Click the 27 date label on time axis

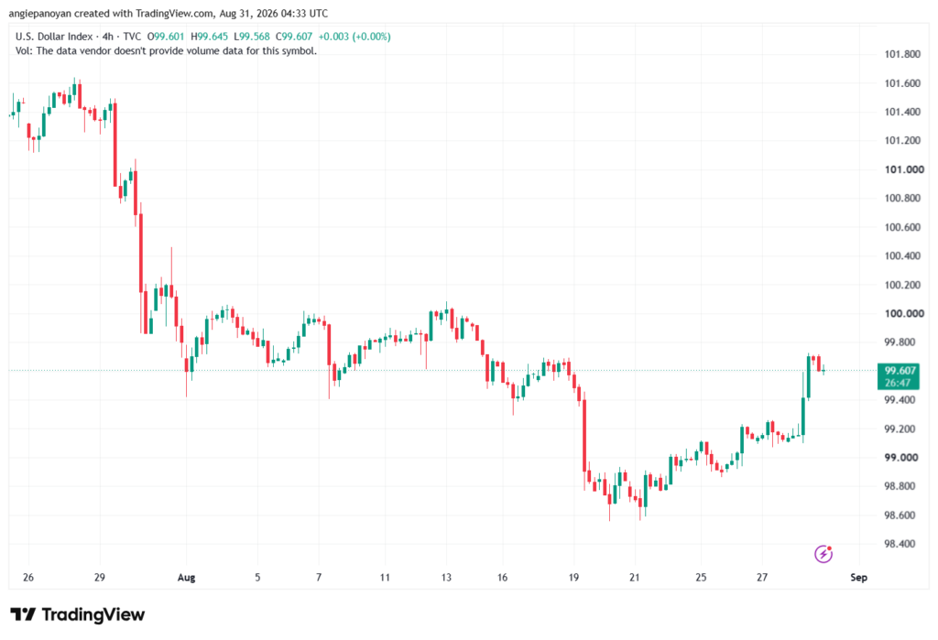(x=761, y=578)
